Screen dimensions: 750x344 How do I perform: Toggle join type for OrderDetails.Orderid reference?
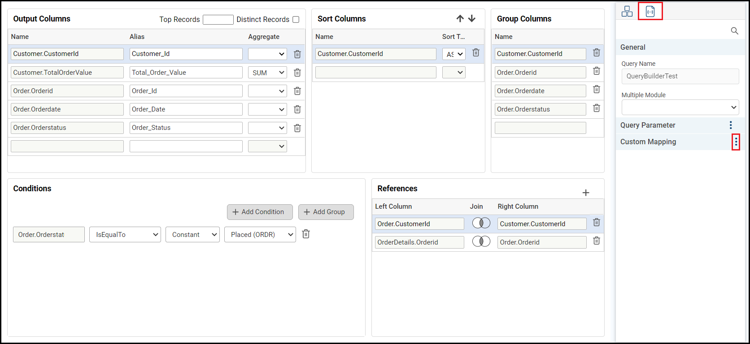click(481, 241)
